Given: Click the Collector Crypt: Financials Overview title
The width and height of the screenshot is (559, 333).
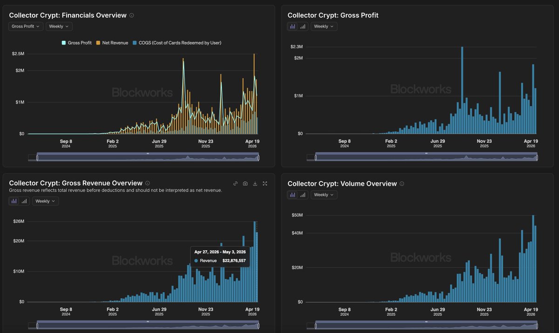Looking at the screenshot, I should [68, 15].
